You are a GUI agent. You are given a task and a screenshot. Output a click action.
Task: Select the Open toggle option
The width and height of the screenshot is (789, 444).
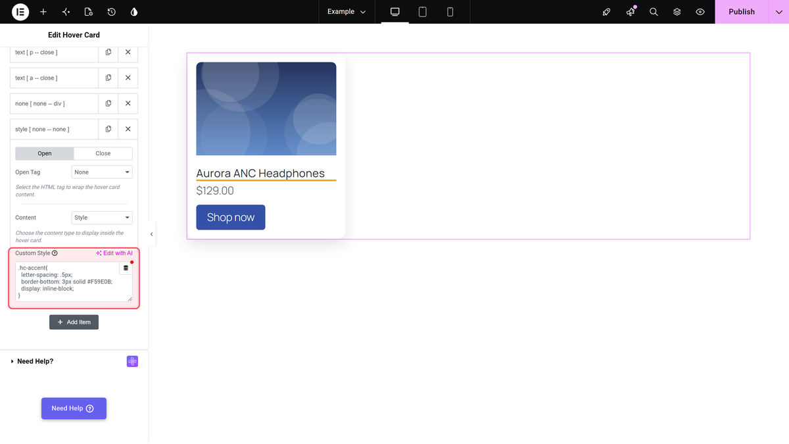pyautogui.click(x=45, y=153)
